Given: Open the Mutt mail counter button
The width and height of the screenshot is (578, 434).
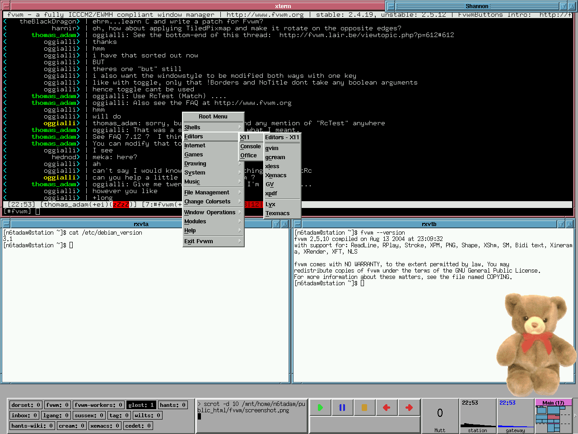Looking at the screenshot, I should [x=440, y=416].
